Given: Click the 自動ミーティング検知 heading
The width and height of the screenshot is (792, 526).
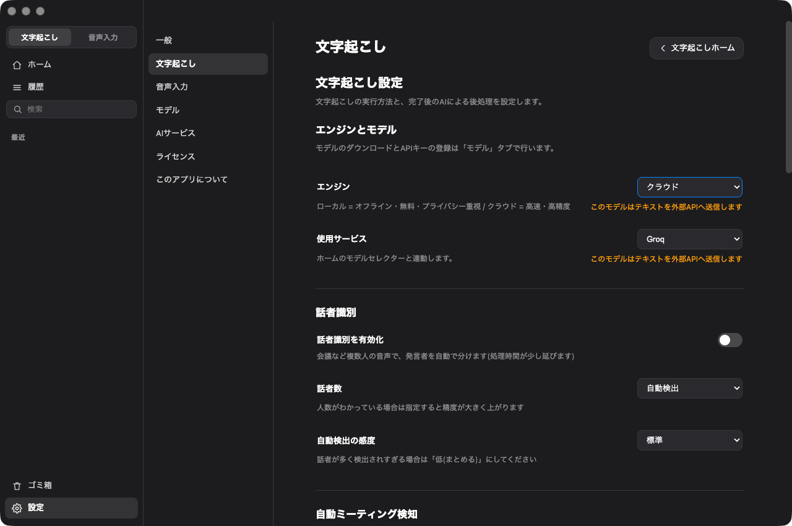Looking at the screenshot, I should click(366, 514).
